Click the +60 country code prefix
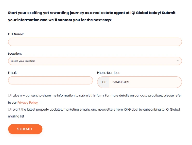 coord(103,82)
